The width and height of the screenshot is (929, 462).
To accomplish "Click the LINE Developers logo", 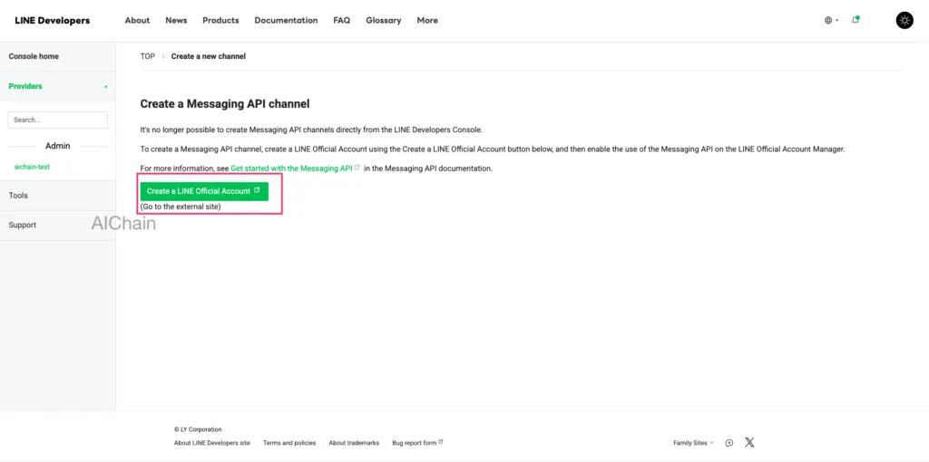I will coord(52,20).
